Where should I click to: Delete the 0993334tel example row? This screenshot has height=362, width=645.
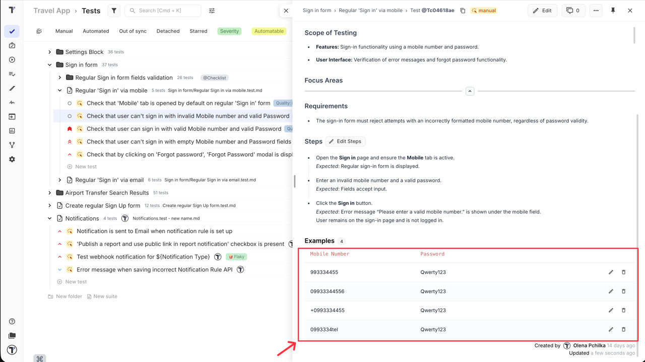point(623,330)
